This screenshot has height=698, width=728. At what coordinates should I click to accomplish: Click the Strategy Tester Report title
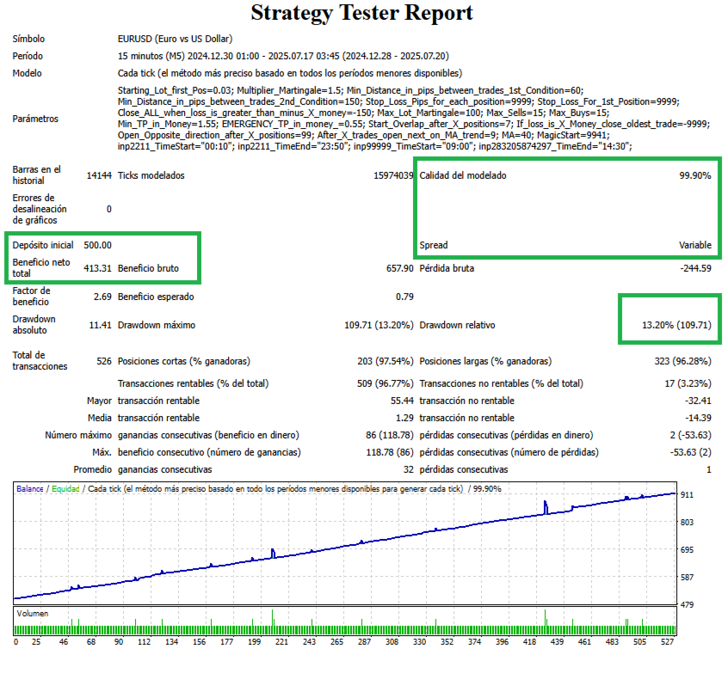pyautogui.click(x=361, y=13)
